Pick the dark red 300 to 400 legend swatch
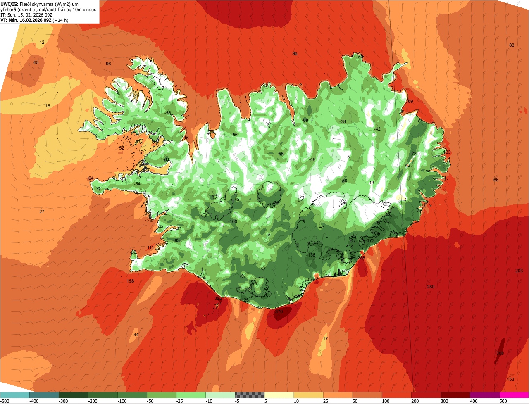Image resolution: width=529 pixels, height=404 pixels. point(455,395)
